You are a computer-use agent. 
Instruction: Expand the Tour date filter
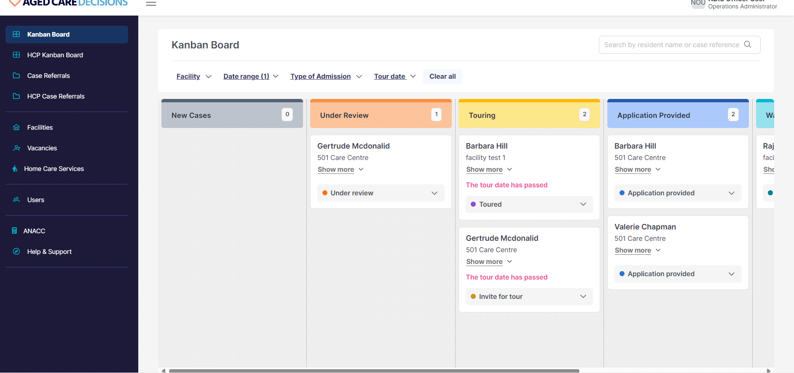[395, 76]
